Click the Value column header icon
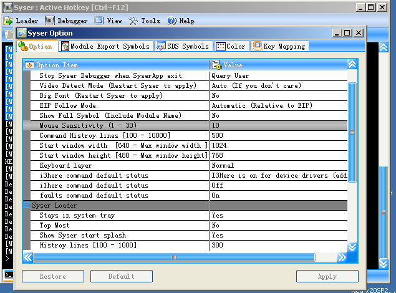396x293 pixels. 216,65
